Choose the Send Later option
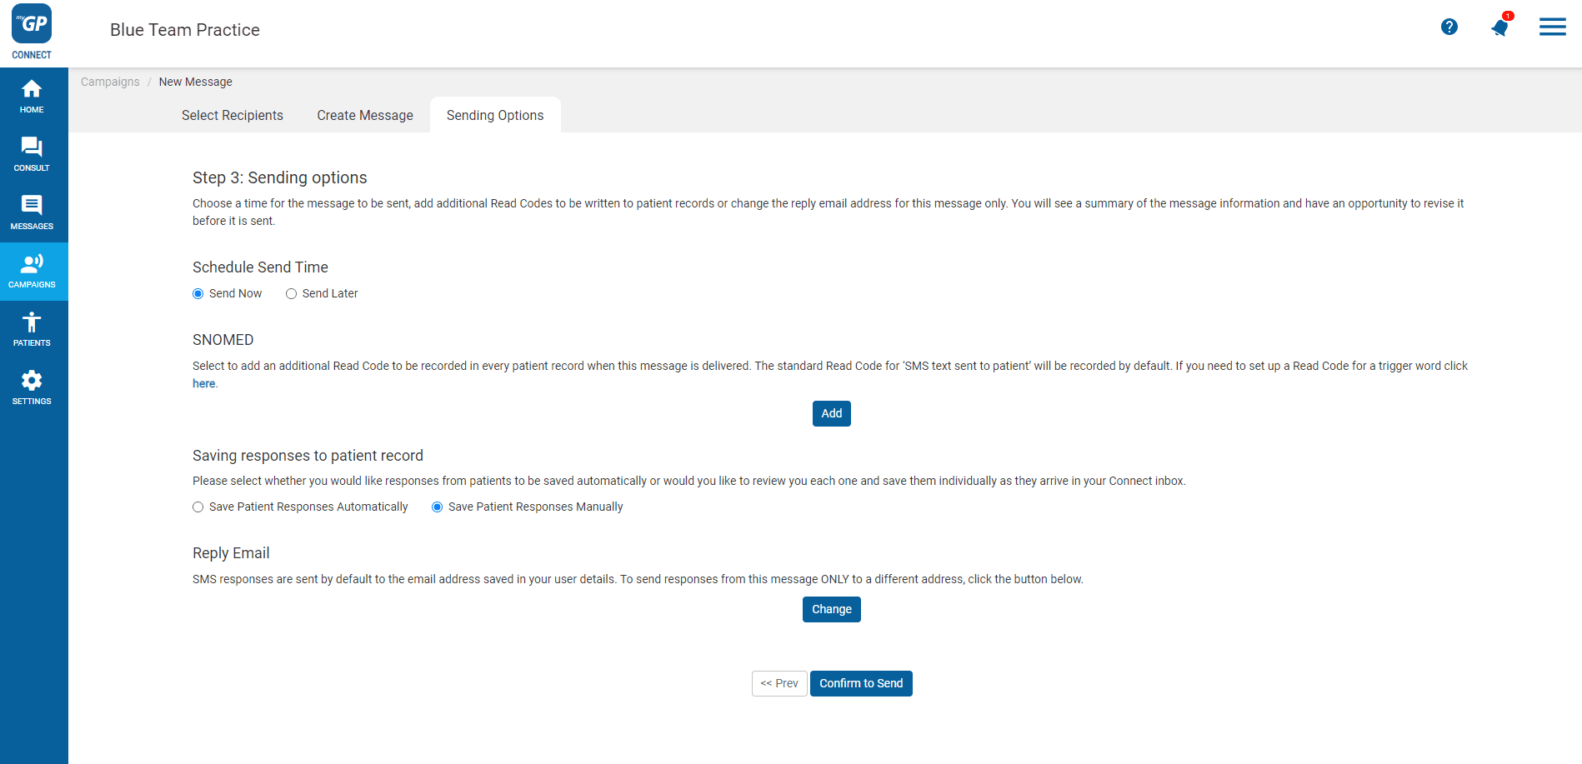This screenshot has width=1582, height=764. [291, 293]
